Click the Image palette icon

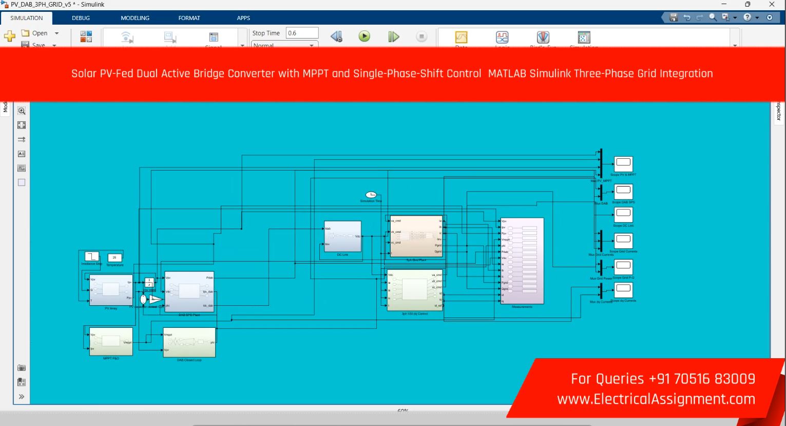coord(22,168)
